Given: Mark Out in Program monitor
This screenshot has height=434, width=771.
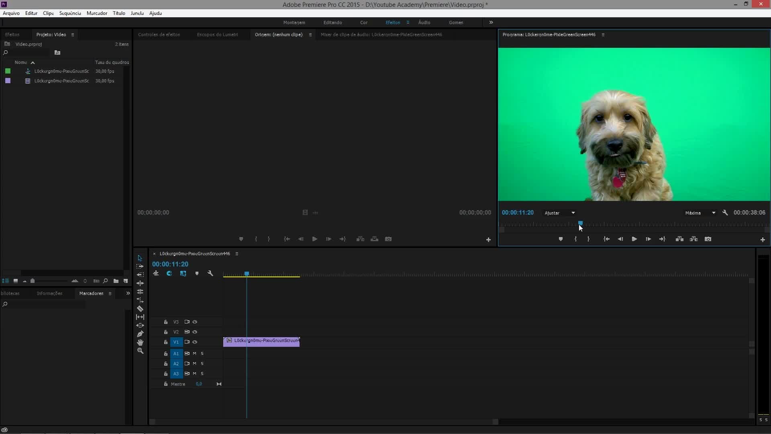Looking at the screenshot, I should coord(589,239).
